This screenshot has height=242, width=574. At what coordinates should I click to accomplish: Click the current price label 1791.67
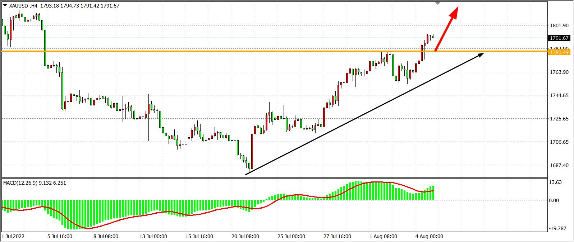(559, 38)
